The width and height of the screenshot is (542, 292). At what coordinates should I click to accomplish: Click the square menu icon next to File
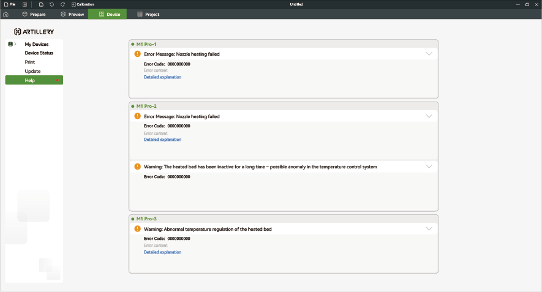[x=24, y=4]
